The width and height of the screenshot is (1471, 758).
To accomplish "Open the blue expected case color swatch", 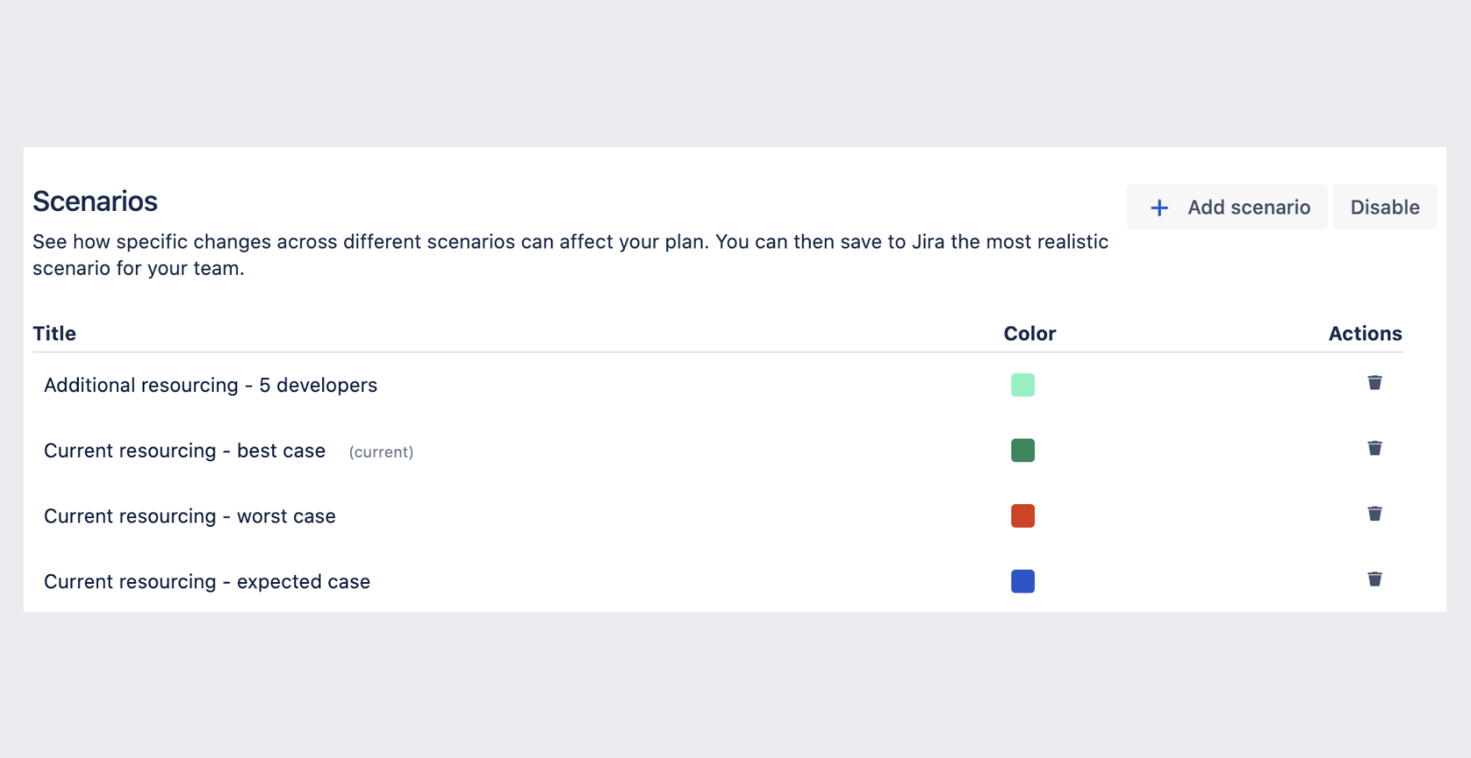I will (x=1023, y=581).
